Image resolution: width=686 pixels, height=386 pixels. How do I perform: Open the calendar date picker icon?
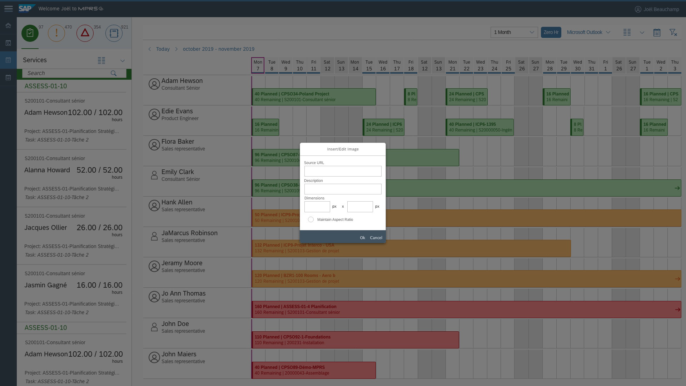click(657, 33)
